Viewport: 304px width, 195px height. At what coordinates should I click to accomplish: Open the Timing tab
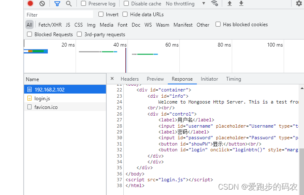pyautogui.click(x=234, y=79)
